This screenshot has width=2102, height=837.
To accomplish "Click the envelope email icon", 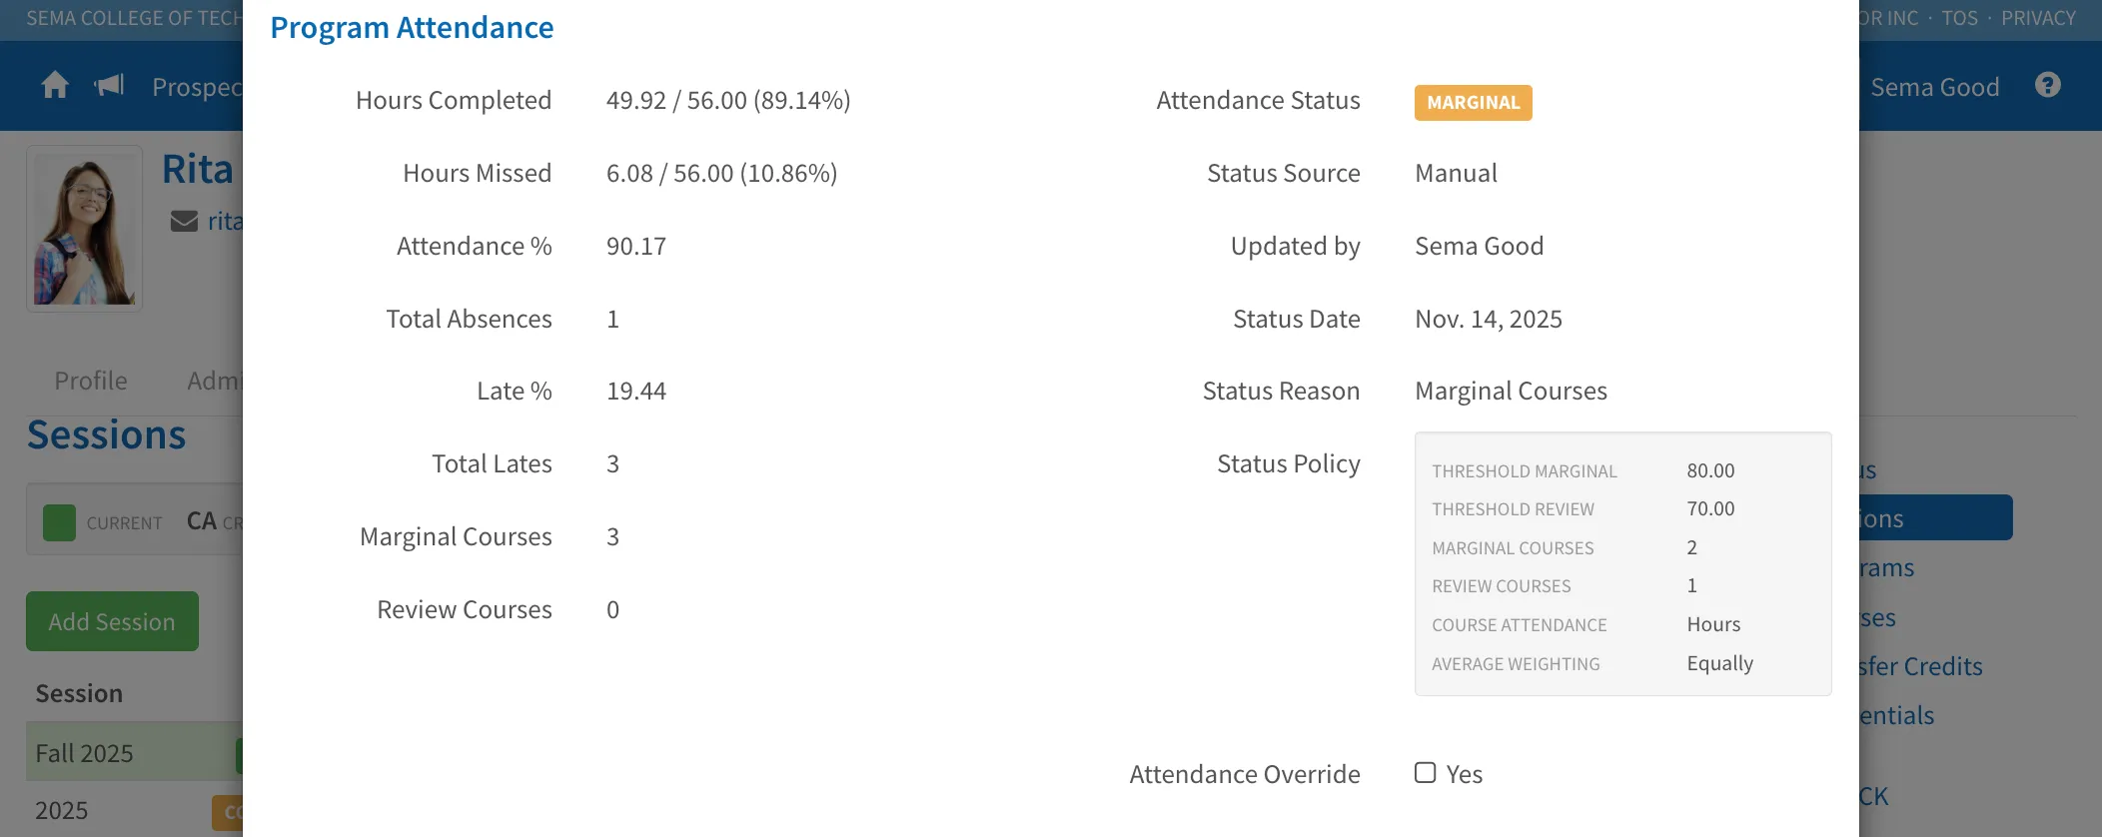I will (184, 221).
